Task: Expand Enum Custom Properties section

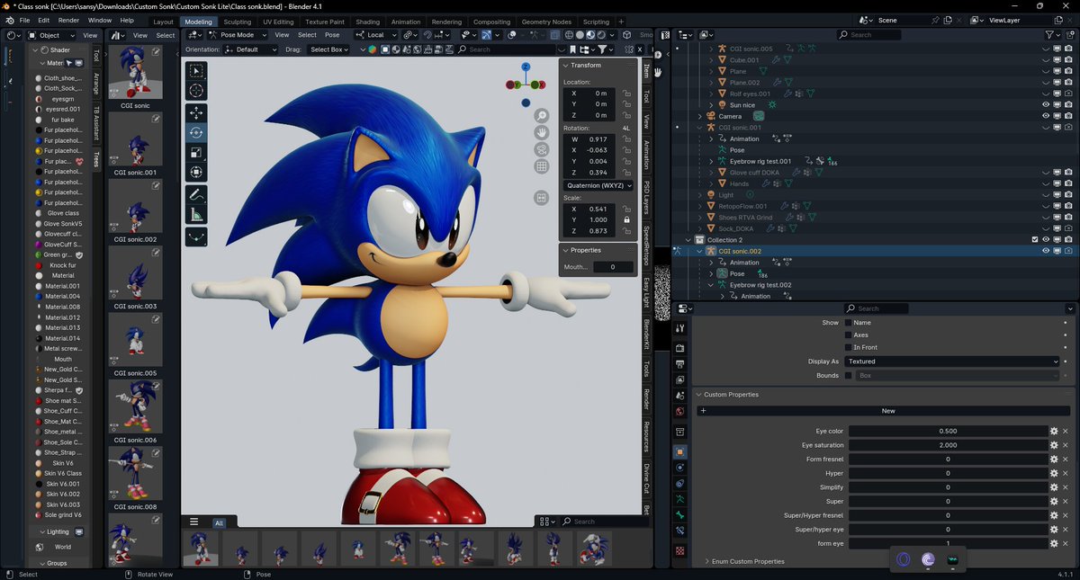Action: click(707, 561)
